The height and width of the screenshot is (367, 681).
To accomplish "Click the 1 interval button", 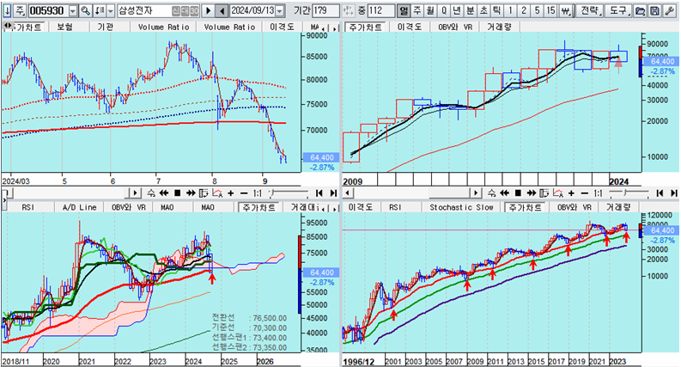I will [x=510, y=10].
